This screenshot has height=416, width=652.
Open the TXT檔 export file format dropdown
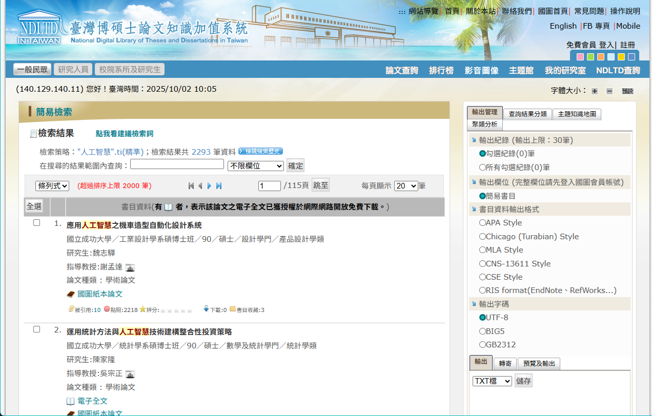[492, 380]
